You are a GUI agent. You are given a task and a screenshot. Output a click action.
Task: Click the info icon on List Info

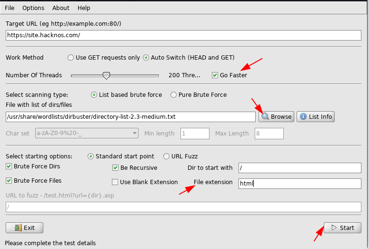click(303, 116)
